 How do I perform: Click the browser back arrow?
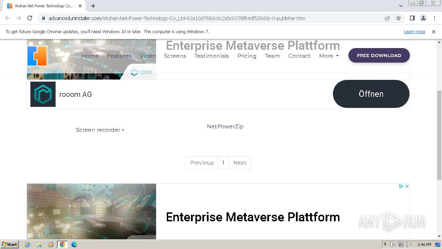8,18
